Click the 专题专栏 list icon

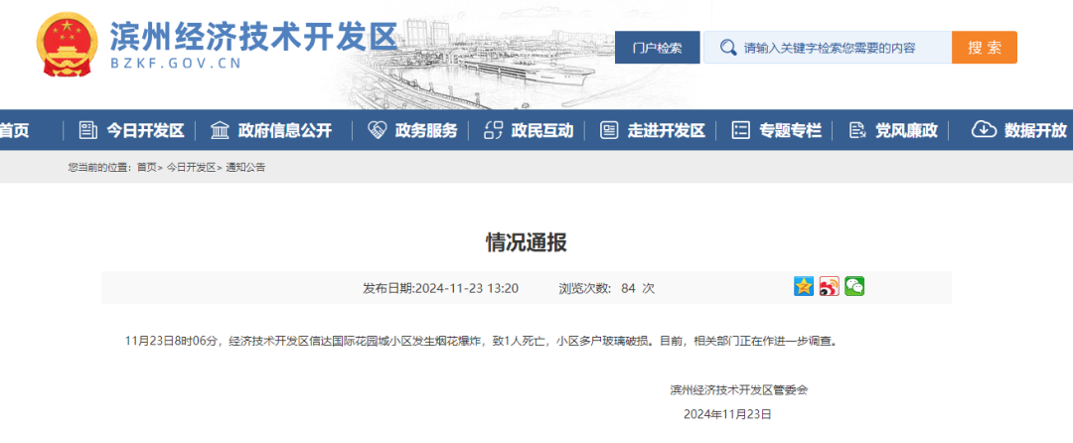click(740, 130)
